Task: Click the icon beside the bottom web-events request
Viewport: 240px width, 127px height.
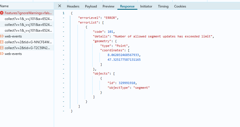Action: coord(2,54)
